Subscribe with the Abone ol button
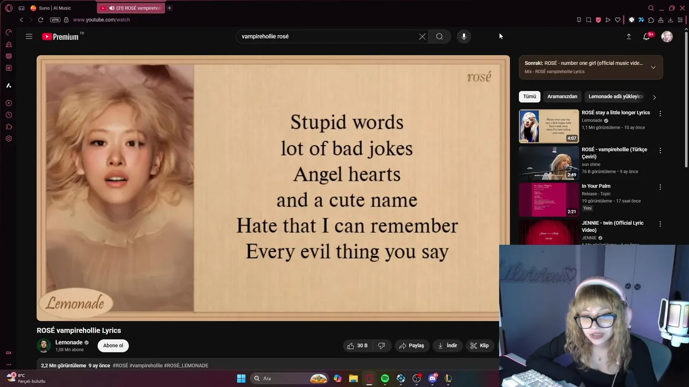The image size is (689, 387). click(113, 346)
